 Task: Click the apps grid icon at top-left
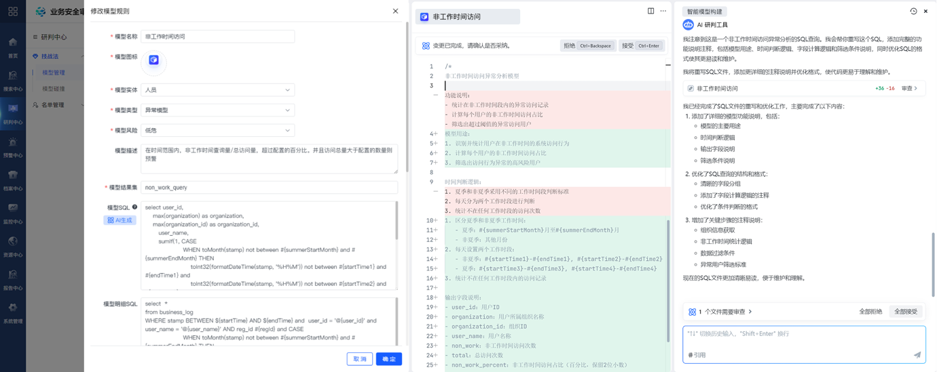(x=13, y=12)
